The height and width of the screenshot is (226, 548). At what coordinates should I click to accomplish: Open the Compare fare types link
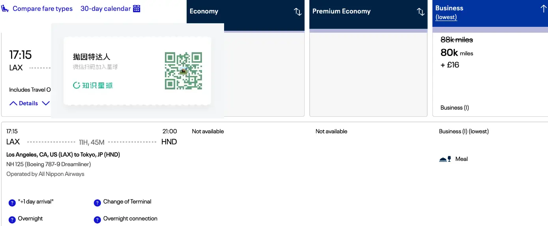[x=43, y=8]
